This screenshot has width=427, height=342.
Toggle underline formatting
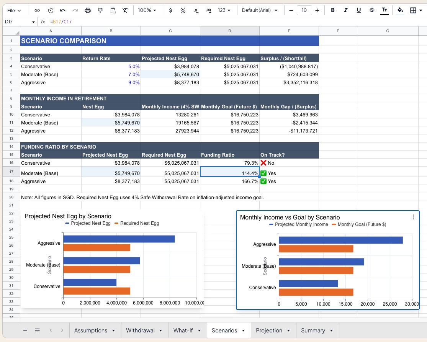point(359,10)
